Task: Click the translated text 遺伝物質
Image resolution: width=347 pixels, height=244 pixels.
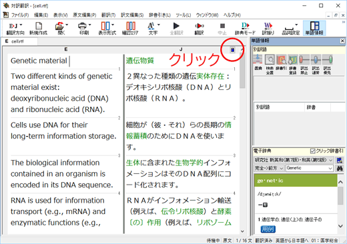Action: [x=140, y=61]
